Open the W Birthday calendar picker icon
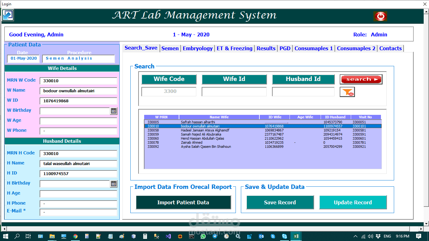This screenshot has width=429, height=241. click(114, 111)
